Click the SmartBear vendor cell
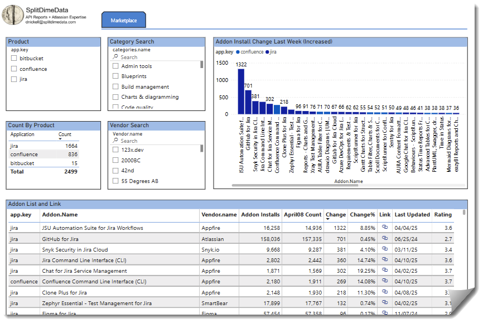 tap(214, 303)
